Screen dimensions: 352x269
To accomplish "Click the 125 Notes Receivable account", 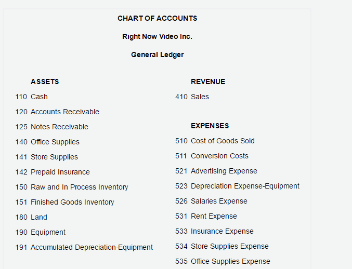I will coord(51,127).
